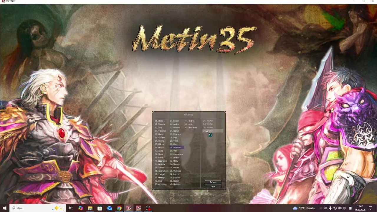Select channel CH2 NORM
This screenshot has width=377, height=212.
(208, 124)
